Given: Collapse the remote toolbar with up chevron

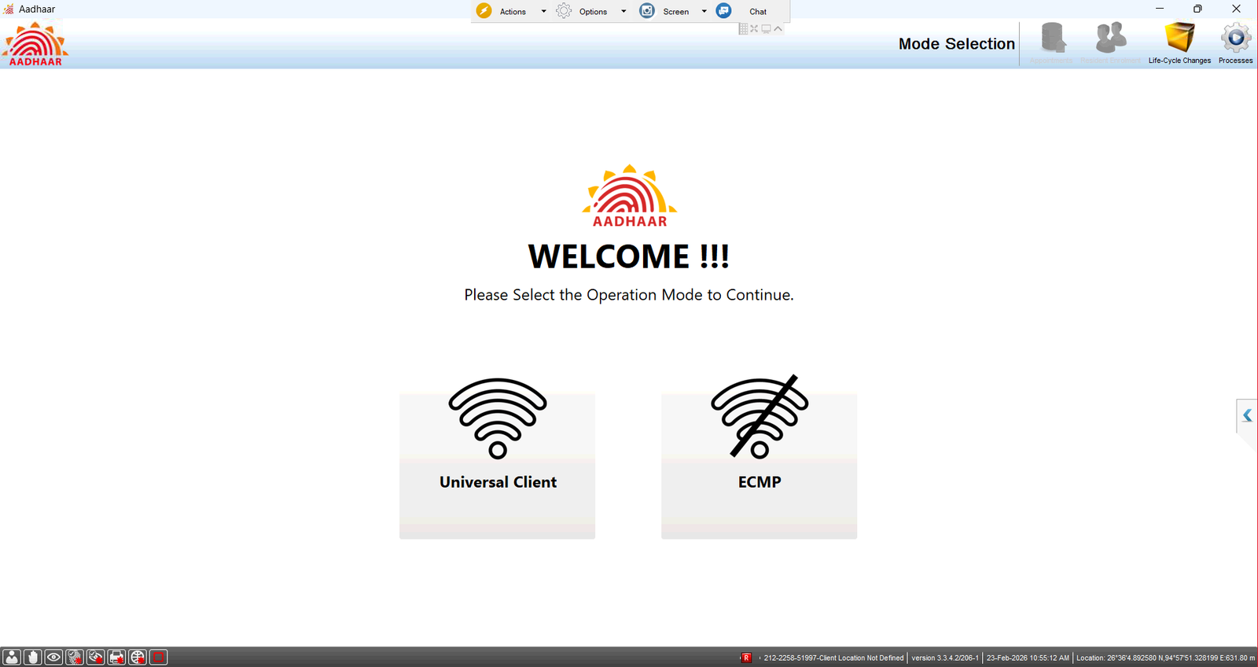Looking at the screenshot, I should click(778, 29).
